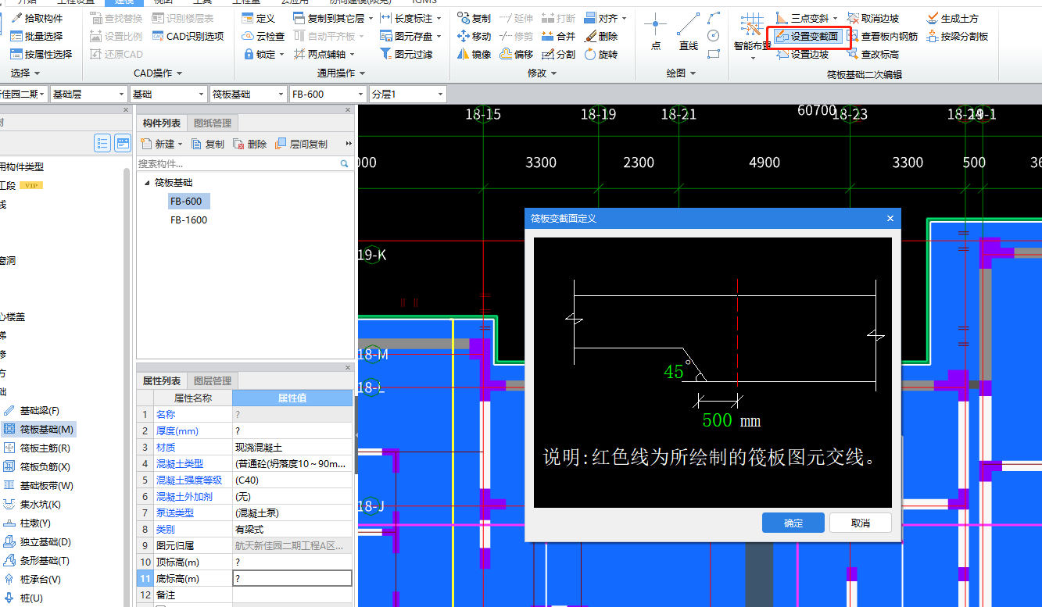
Task: Select the rectangle drawing tool
Action: pos(713,54)
